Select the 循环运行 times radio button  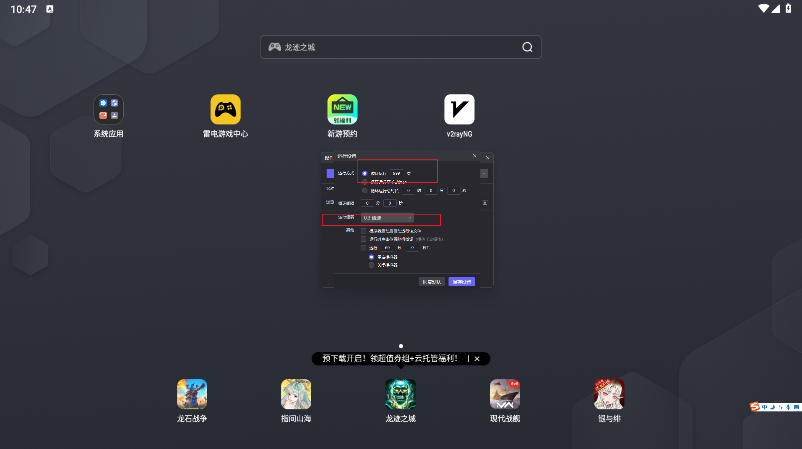[365, 173]
